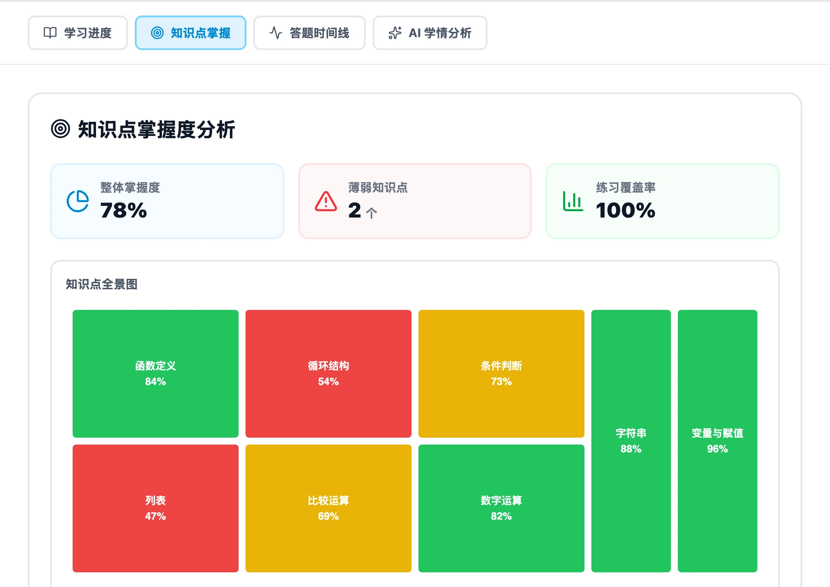Image resolution: width=830 pixels, height=587 pixels.
Task: Click the 列表 47% red block
Action: [156, 508]
